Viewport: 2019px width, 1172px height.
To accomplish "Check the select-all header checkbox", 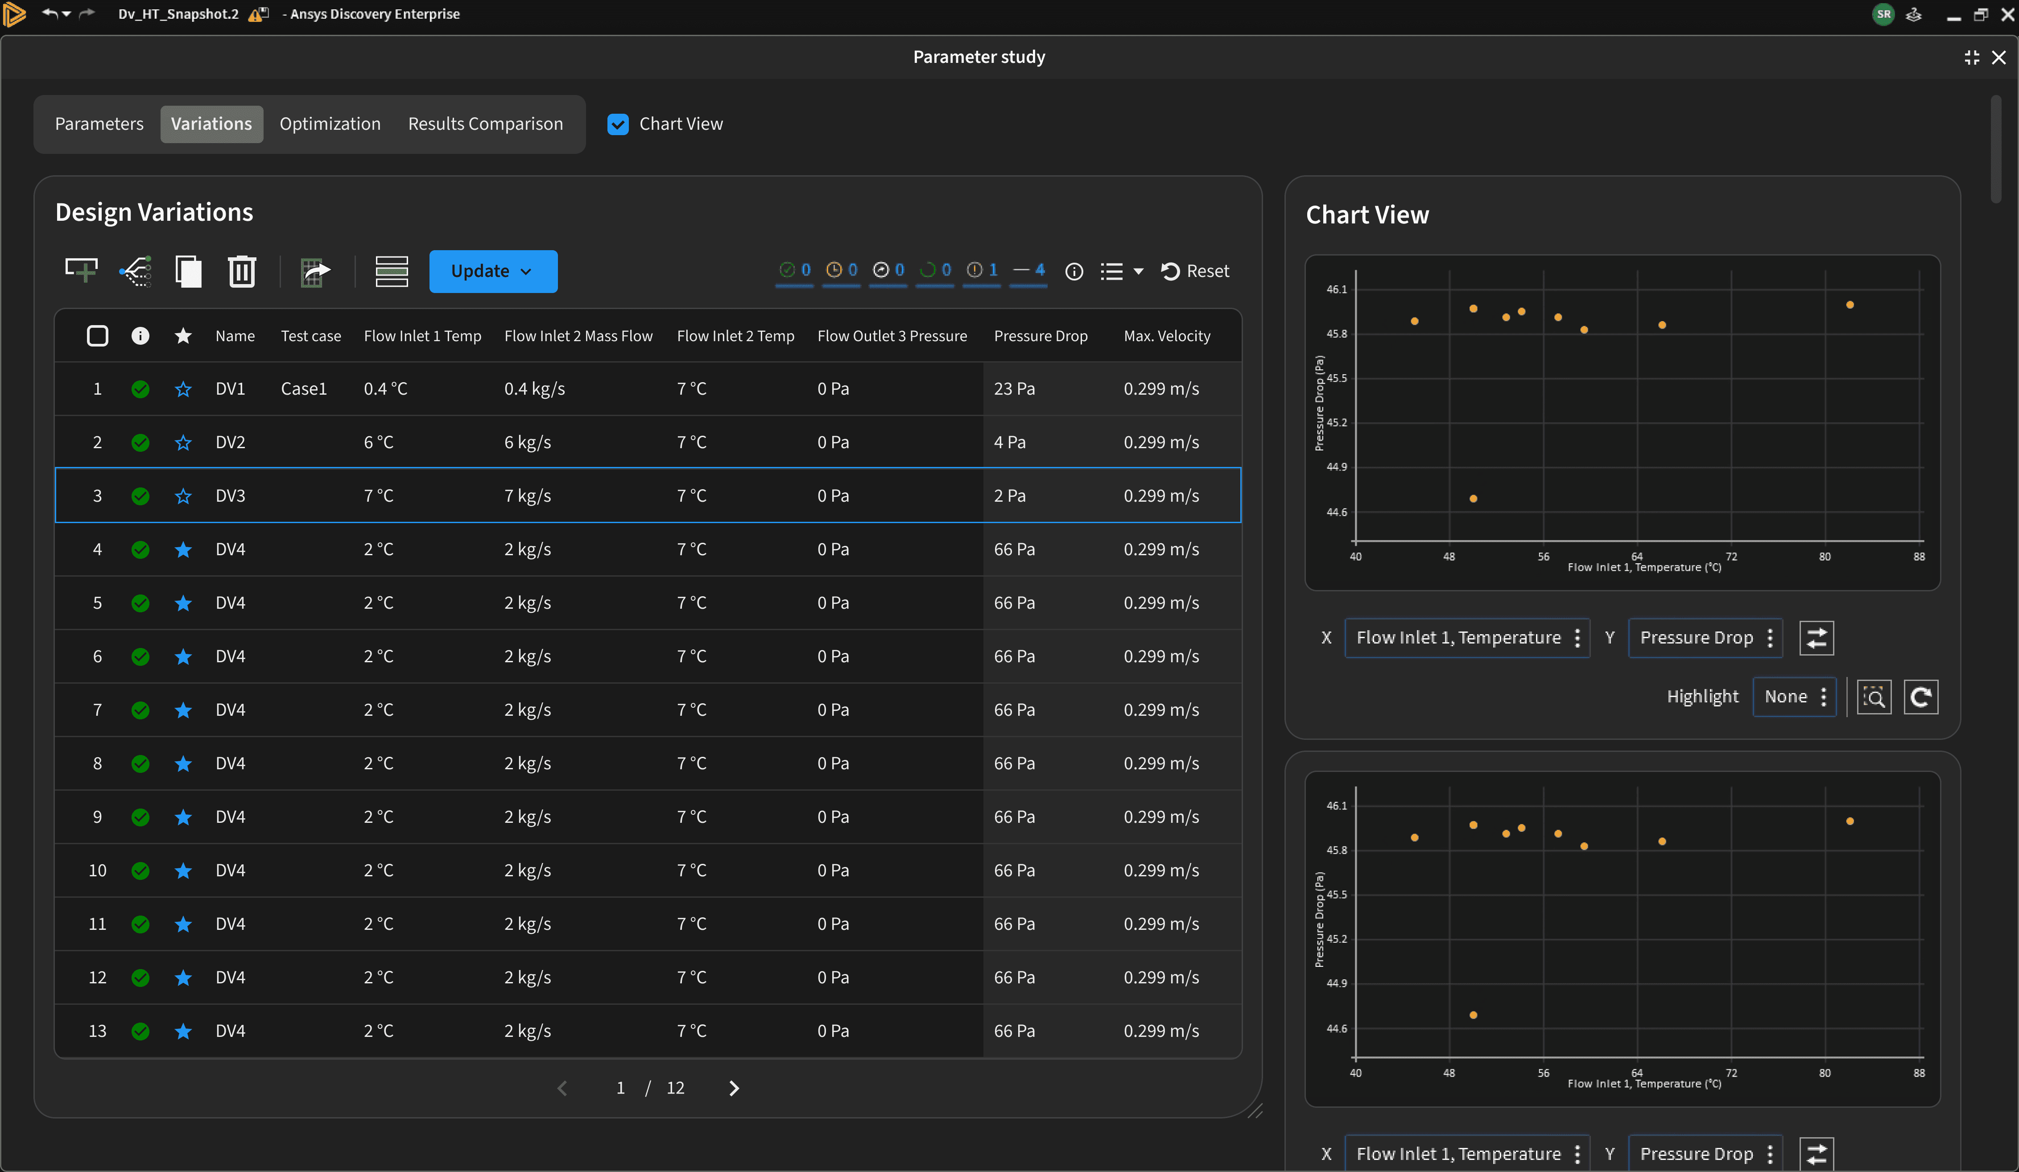I will click(x=97, y=336).
